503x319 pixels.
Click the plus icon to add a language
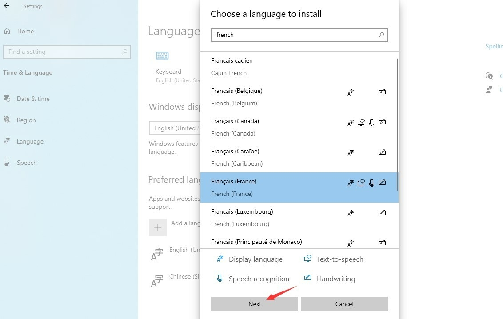click(x=158, y=227)
